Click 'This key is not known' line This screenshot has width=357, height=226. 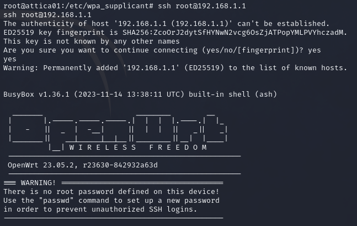pos(91,41)
